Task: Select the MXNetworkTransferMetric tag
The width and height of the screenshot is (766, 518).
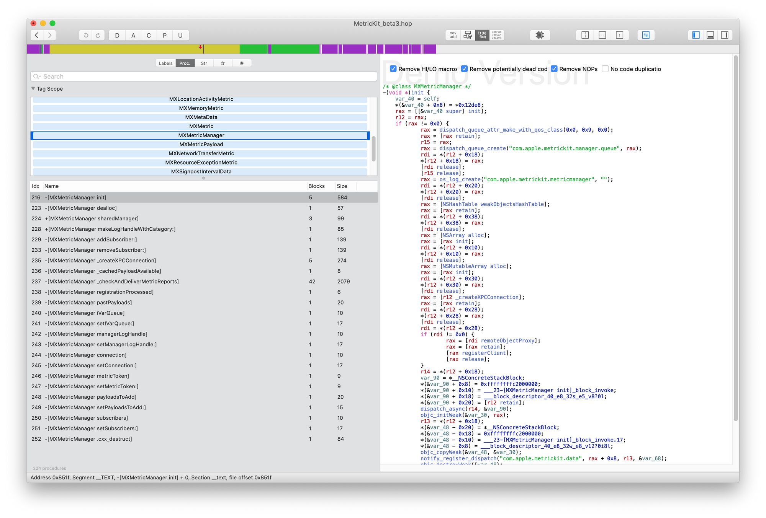Action: tap(200, 153)
